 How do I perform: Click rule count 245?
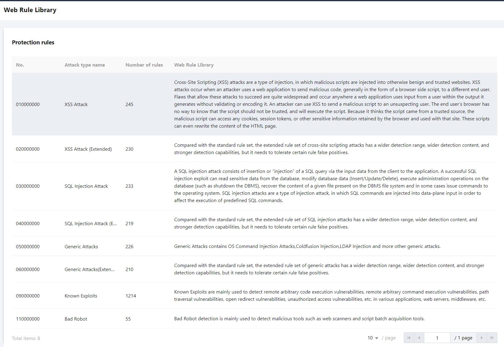pyautogui.click(x=129, y=104)
